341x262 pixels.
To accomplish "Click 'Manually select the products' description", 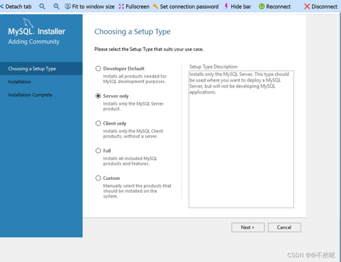I will pyautogui.click(x=137, y=191).
